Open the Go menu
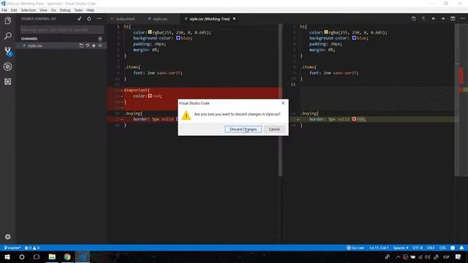468x263 pixels. click(x=53, y=10)
